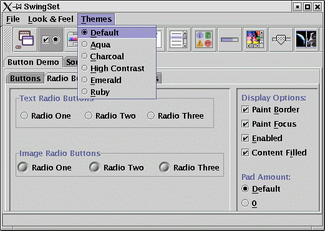Screen dimensions: 325x231
Task: Open the Look & Feel menu
Action: pyautogui.click(x=51, y=19)
